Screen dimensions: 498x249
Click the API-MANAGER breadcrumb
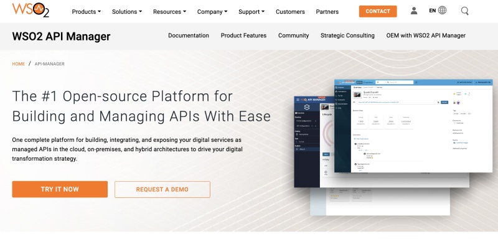click(50, 64)
